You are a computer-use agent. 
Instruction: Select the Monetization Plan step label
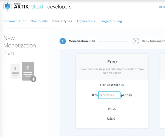coord(82,41)
